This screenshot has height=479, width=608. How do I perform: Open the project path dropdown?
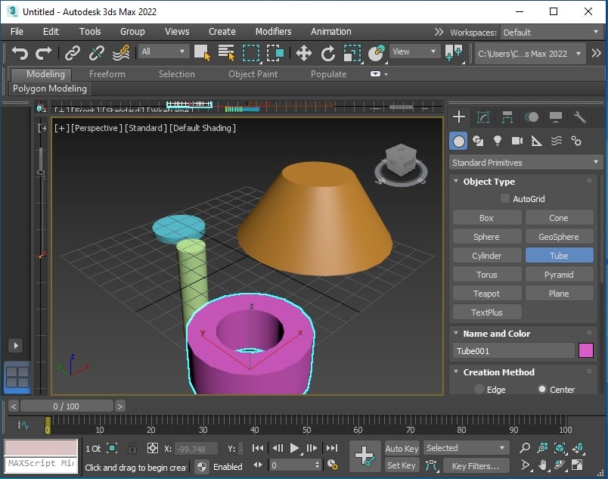(529, 54)
